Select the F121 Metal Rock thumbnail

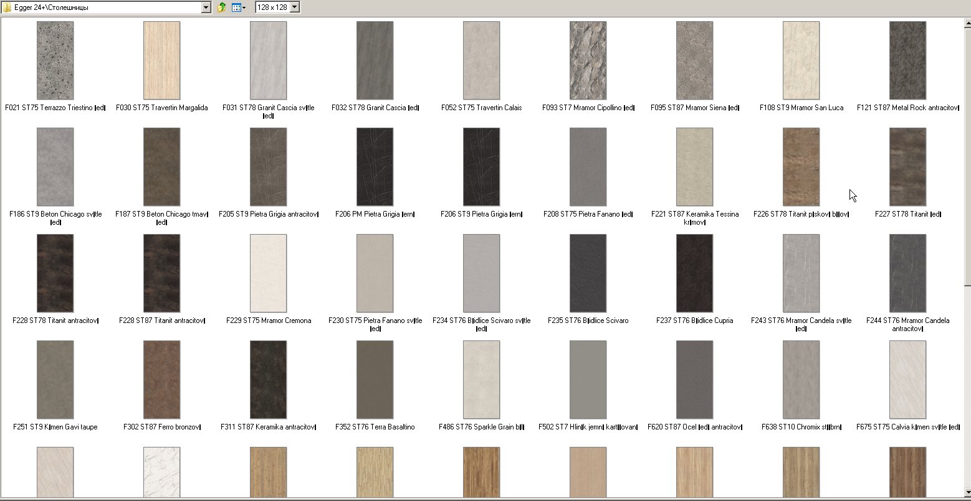[x=907, y=60]
